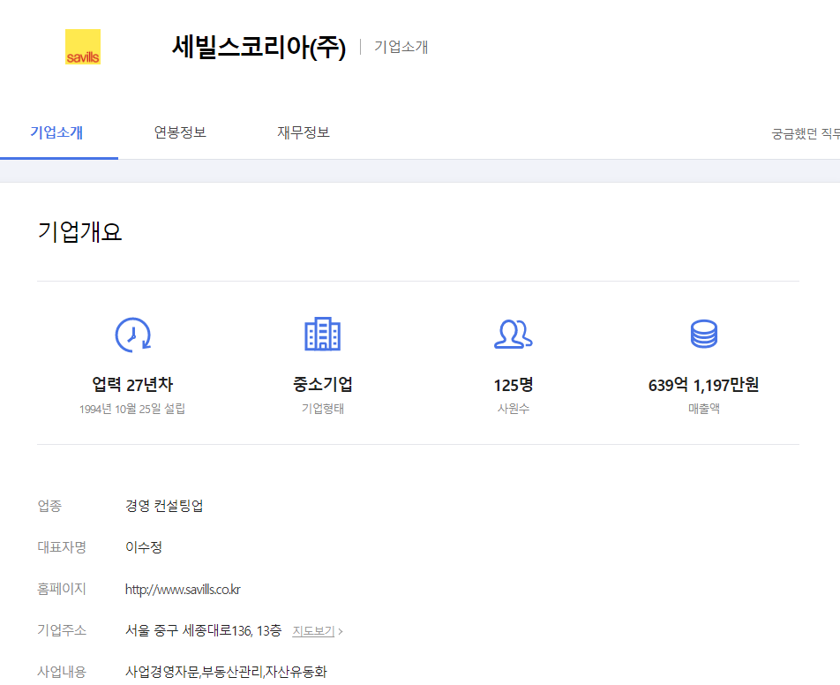
Task: Click the 업종 row label
Action: (x=49, y=506)
